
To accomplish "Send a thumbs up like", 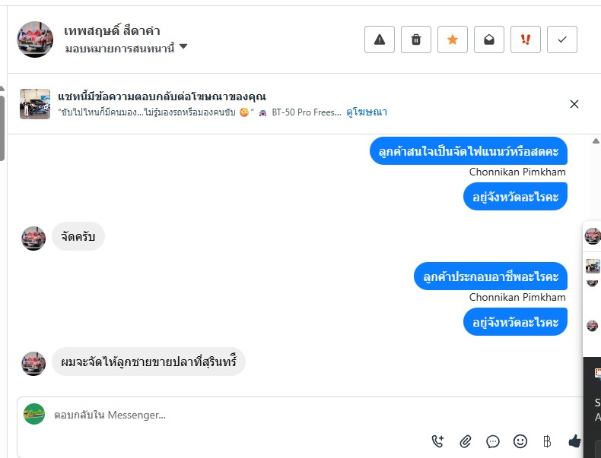I will pyautogui.click(x=574, y=441).
